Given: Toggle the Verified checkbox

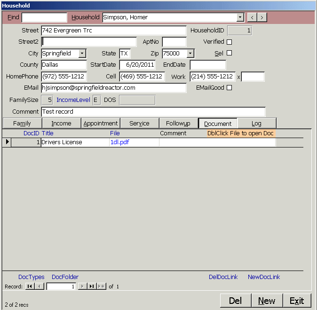Looking at the screenshot, I should (x=230, y=42).
